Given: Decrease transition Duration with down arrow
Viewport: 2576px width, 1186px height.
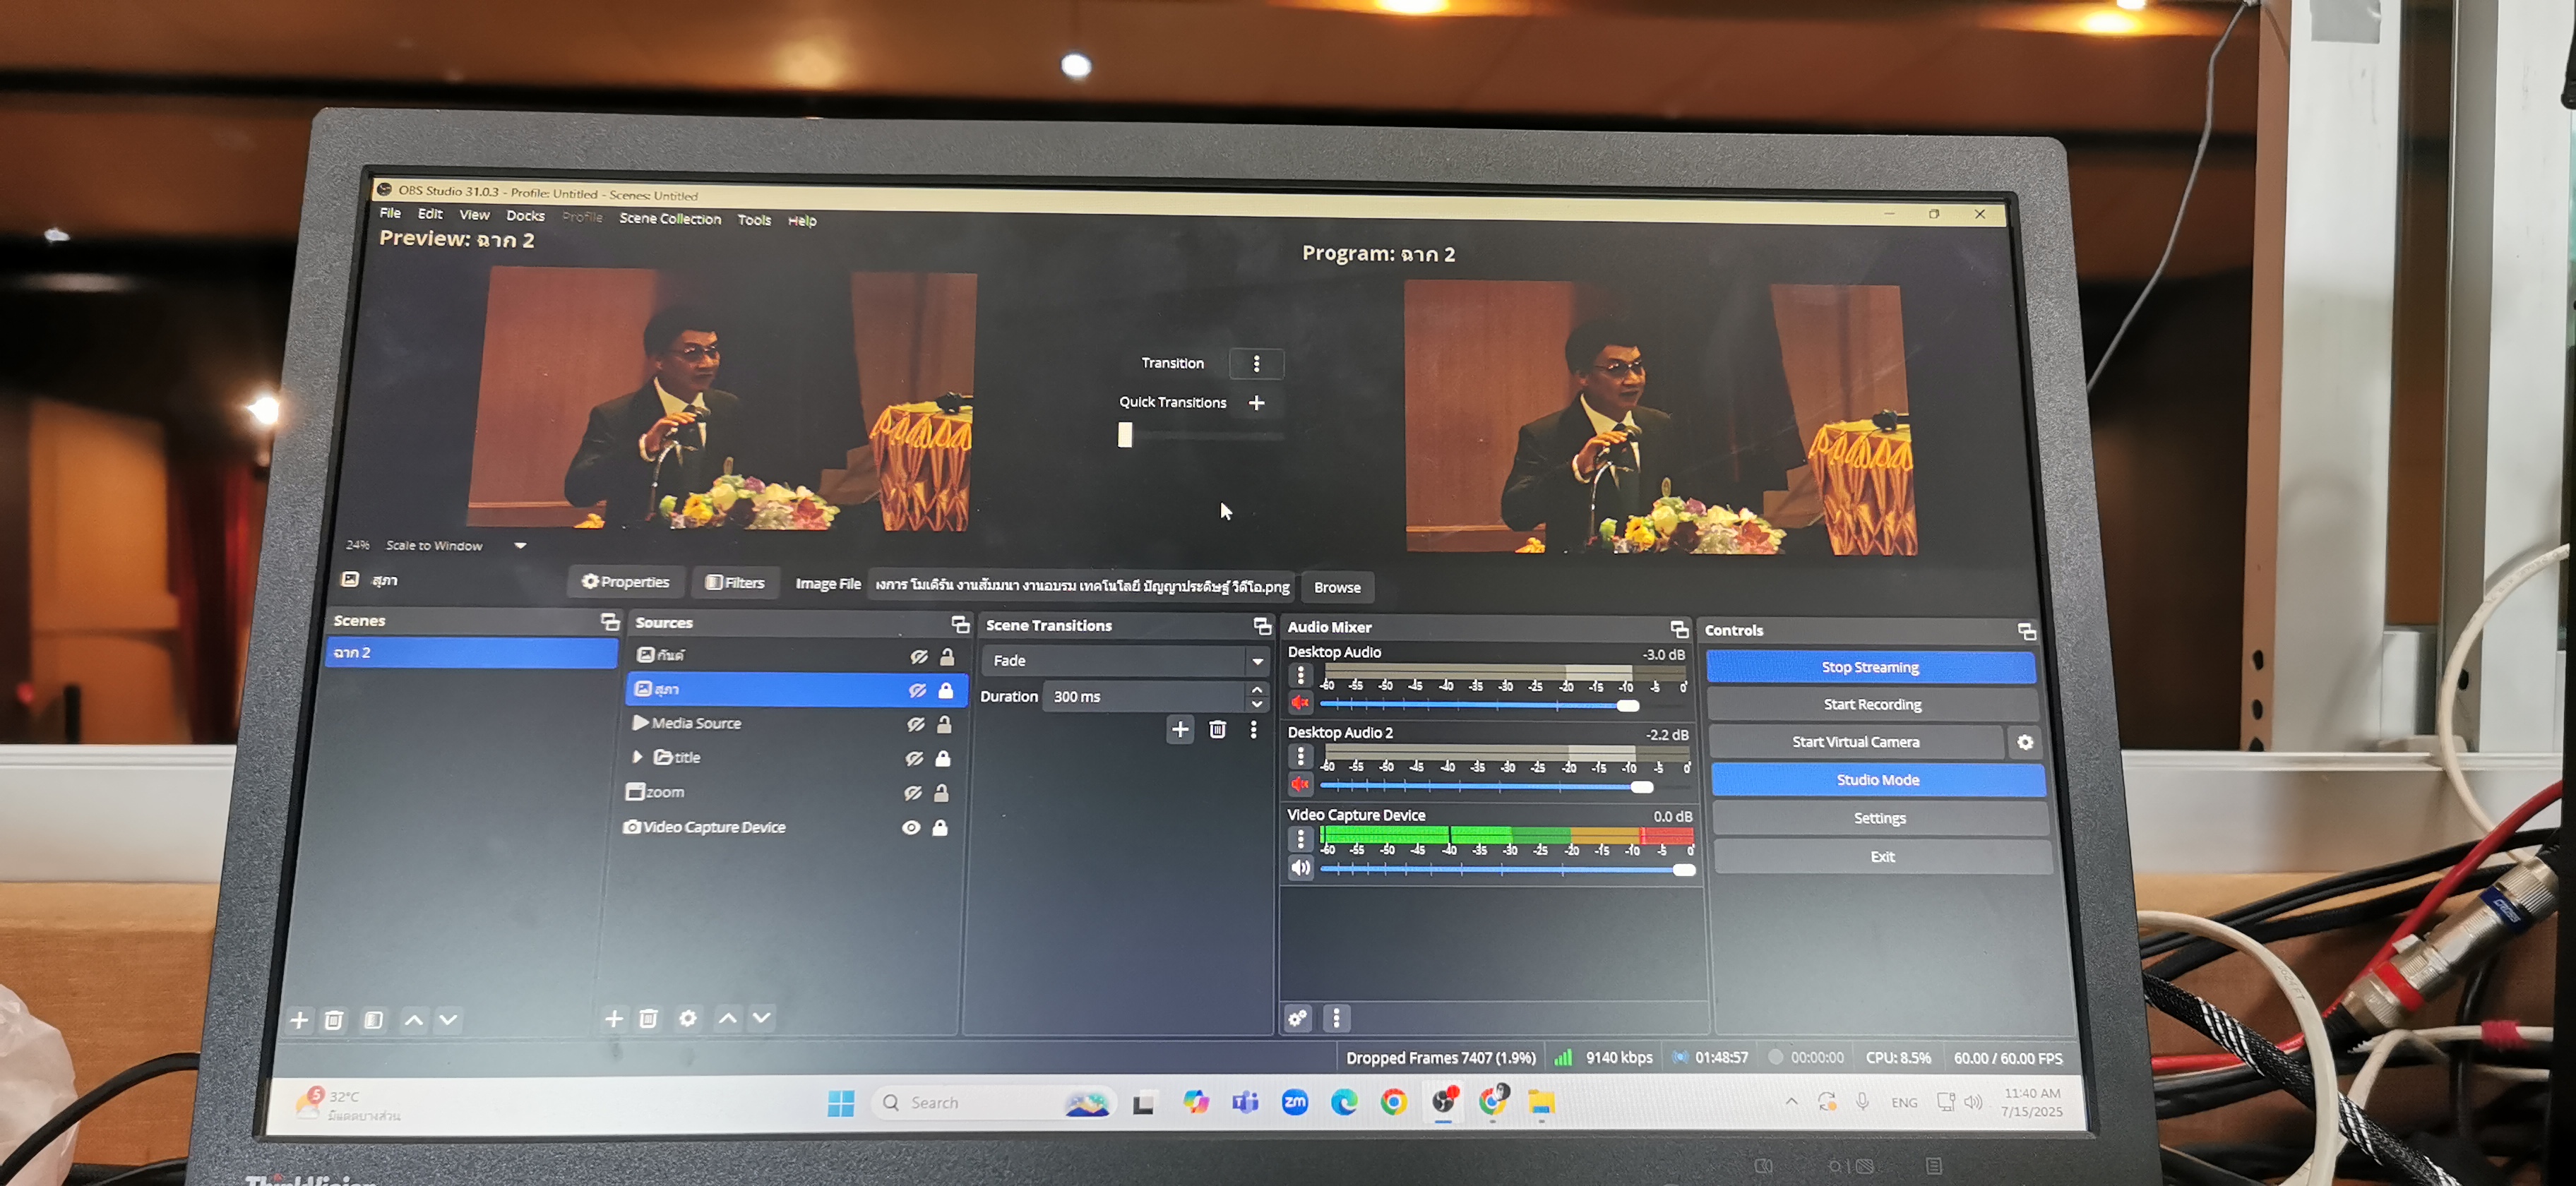Looking at the screenshot, I should click(x=1257, y=705).
